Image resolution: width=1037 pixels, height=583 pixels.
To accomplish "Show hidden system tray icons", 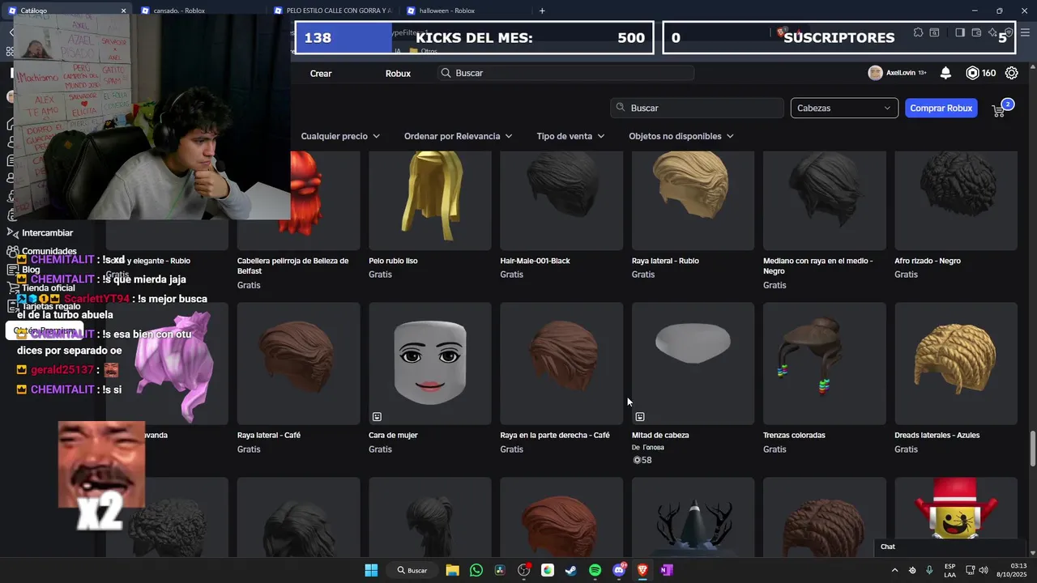I will pos(895,570).
